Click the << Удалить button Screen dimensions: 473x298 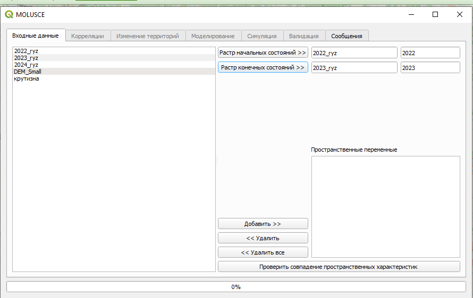pyautogui.click(x=263, y=238)
